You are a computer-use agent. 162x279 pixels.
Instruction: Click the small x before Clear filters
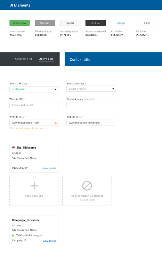click(80, 200)
